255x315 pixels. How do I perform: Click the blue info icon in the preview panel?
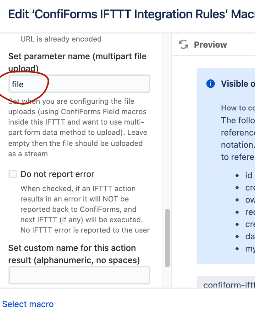(x=210, y=84)
